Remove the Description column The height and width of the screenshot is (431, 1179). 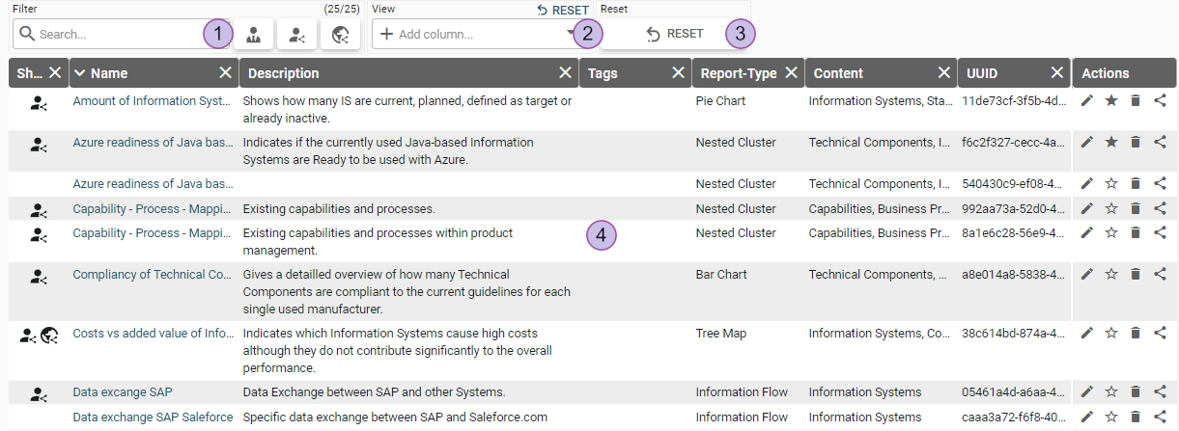coord(565,73)
